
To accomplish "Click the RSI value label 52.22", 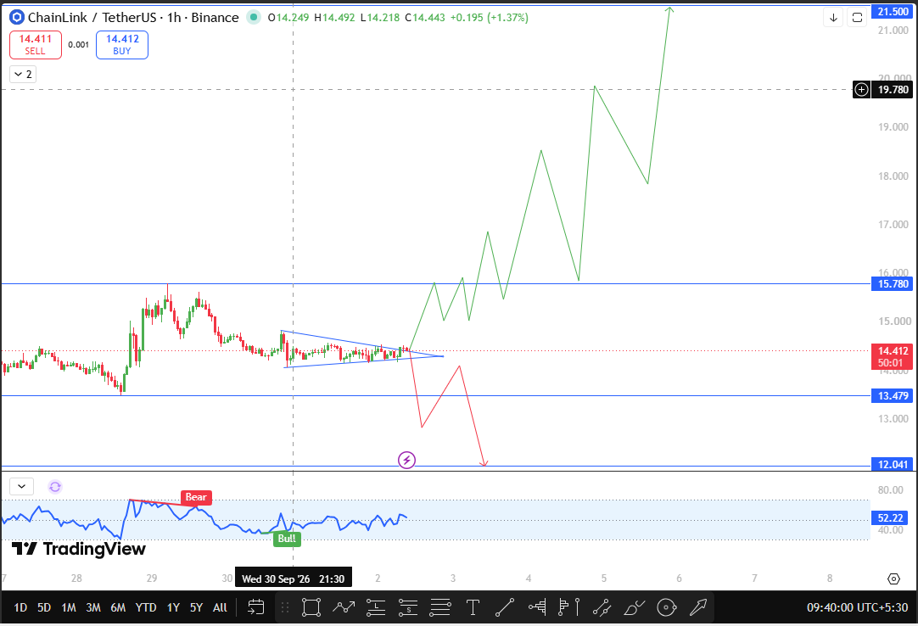I will point(890,517).
